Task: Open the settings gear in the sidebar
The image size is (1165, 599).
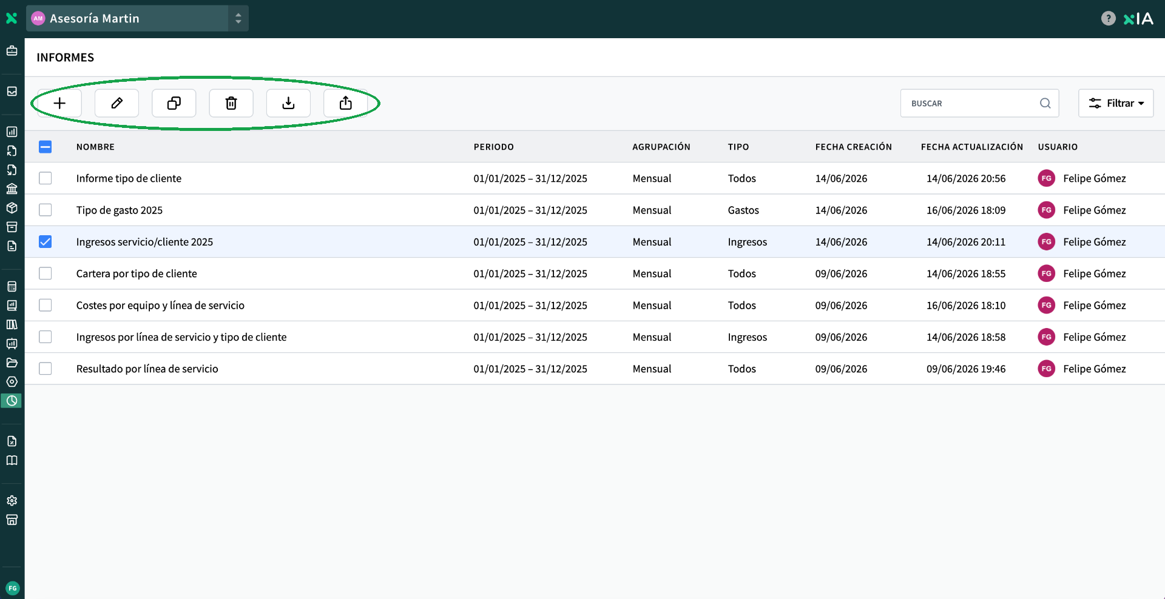Action: pos(12,500)
